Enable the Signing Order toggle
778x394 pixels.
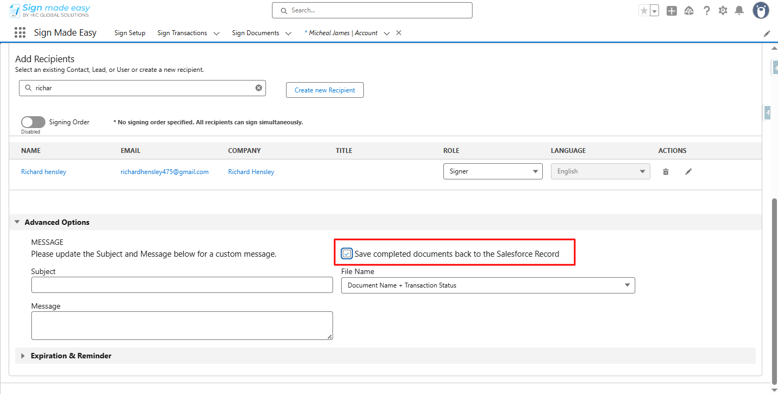[x=33, y=122]
